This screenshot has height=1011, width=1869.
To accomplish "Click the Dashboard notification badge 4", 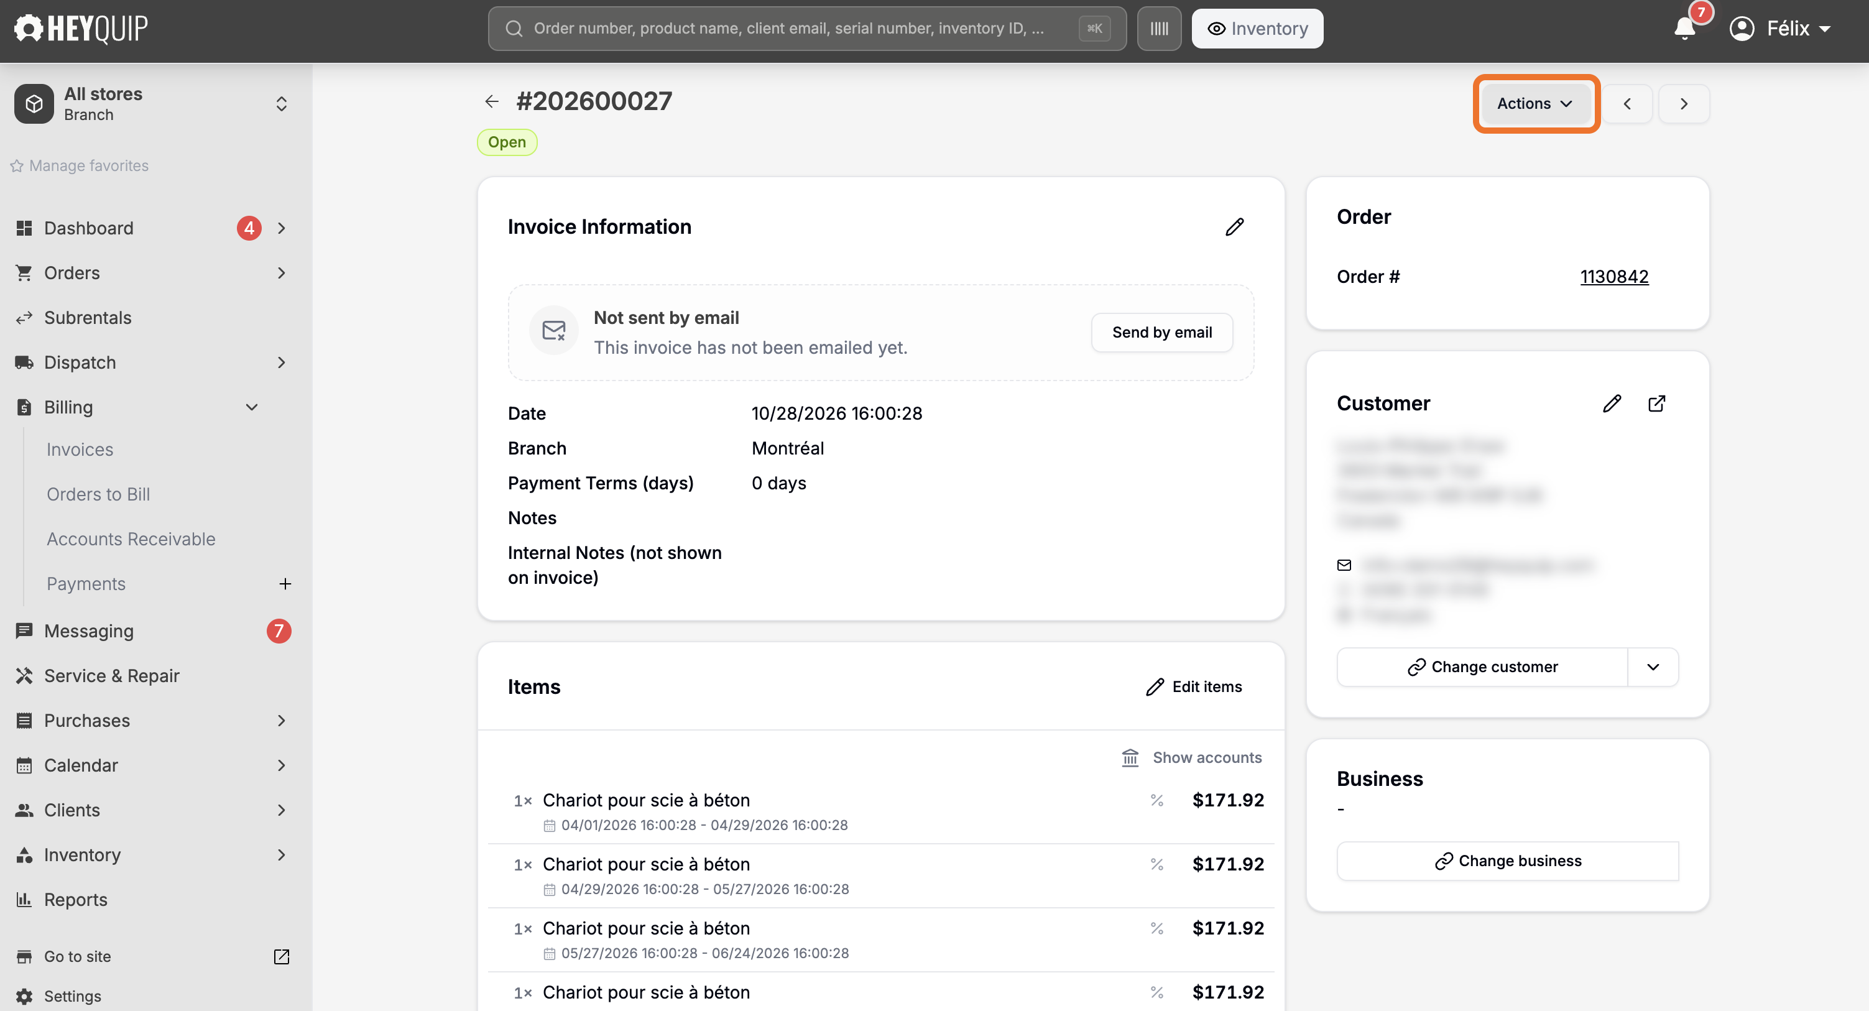I will 249,229.
